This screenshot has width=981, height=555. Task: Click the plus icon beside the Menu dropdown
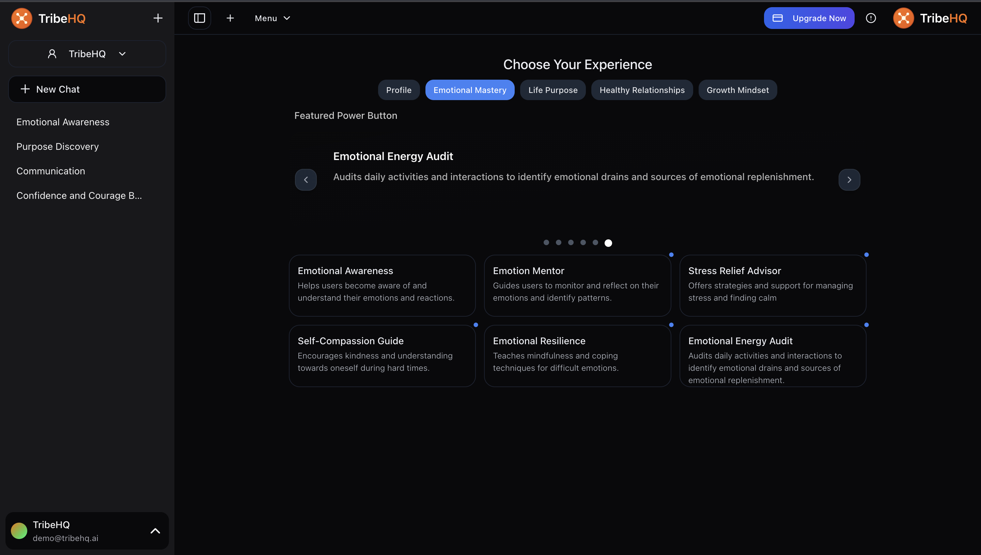click(x=230, y=18)
